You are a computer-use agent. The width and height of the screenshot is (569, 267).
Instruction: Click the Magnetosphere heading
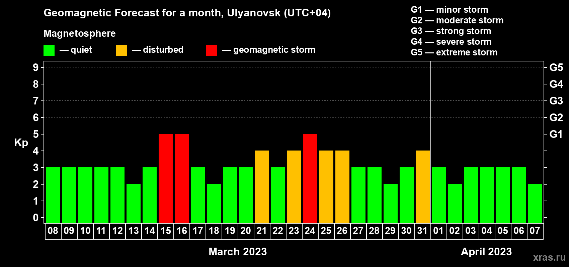80,34
